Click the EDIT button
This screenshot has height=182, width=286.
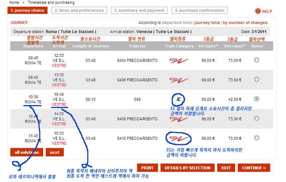click(226, 168)
